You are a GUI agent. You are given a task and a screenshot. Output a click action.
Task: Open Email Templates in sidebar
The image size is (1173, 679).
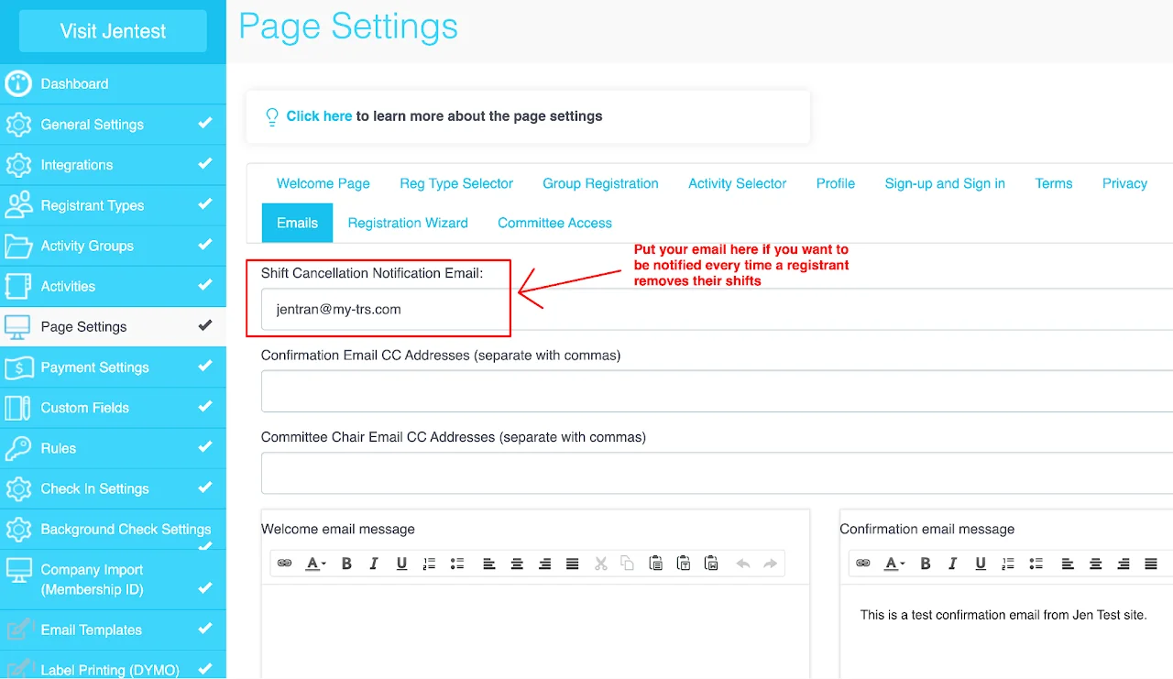pyautogui.click(x=113, y=630)
